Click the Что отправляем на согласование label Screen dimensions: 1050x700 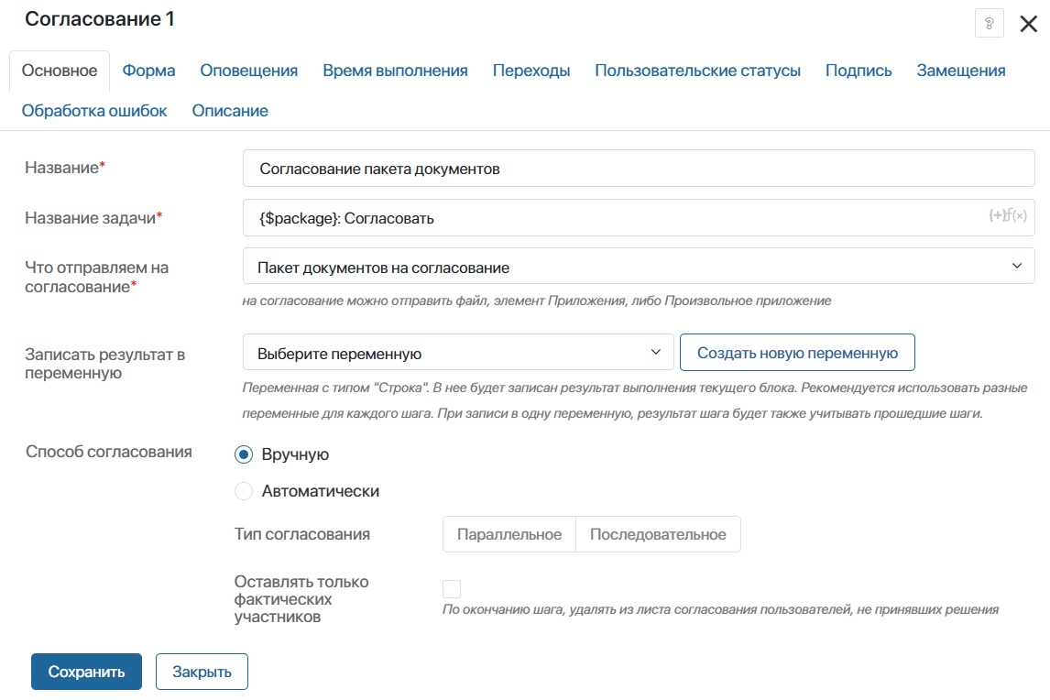pyautogui.click(x=97, y=278)
